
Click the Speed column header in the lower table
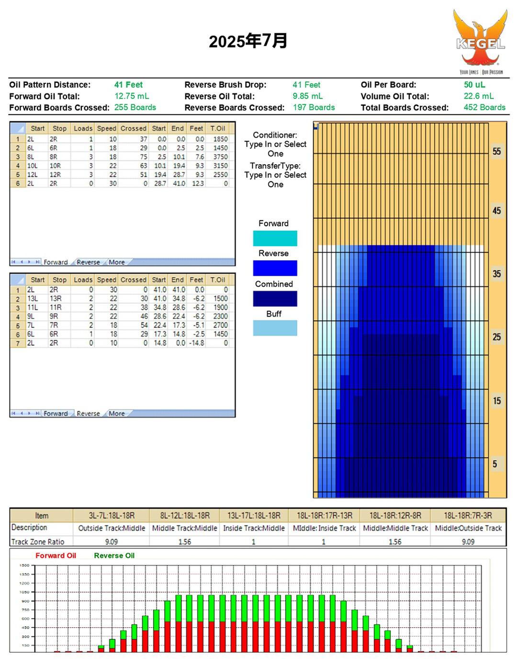[x=106, y=280]
